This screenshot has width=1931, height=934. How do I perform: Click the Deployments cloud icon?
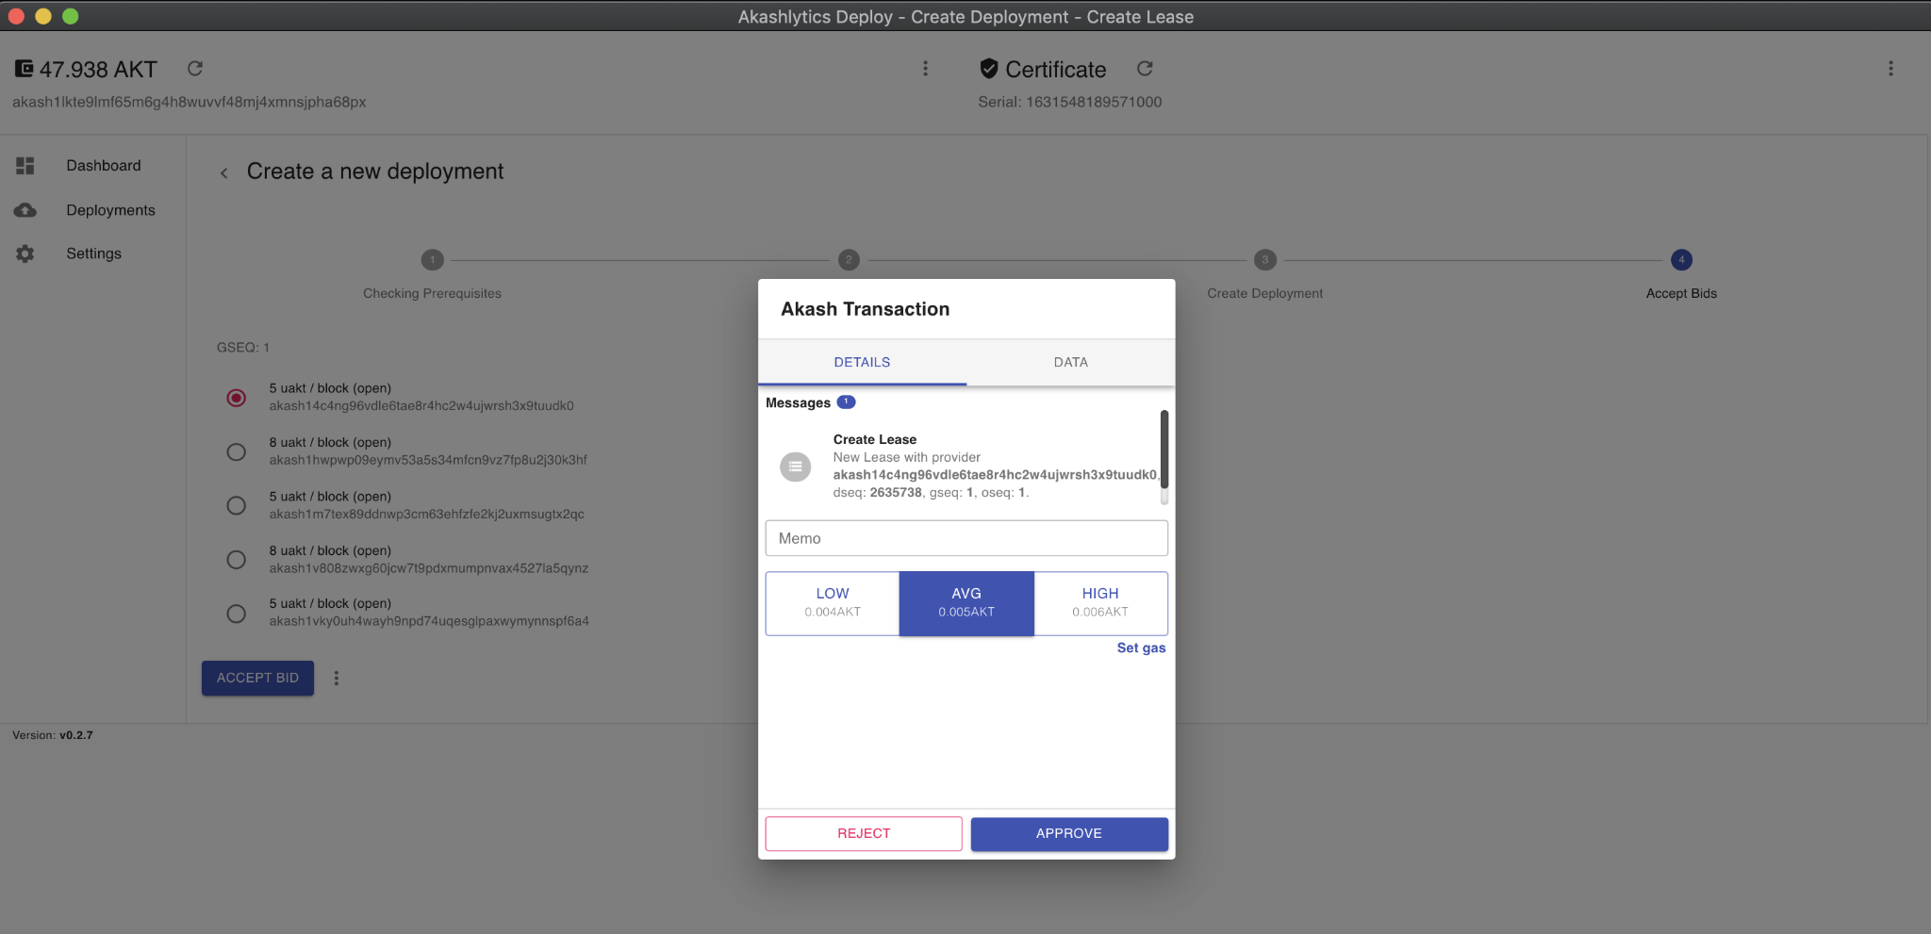[x=25, y=210]
